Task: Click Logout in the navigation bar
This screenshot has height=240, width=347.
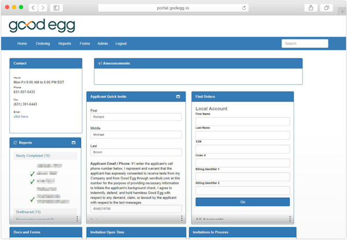Action: tap(121, 43)
